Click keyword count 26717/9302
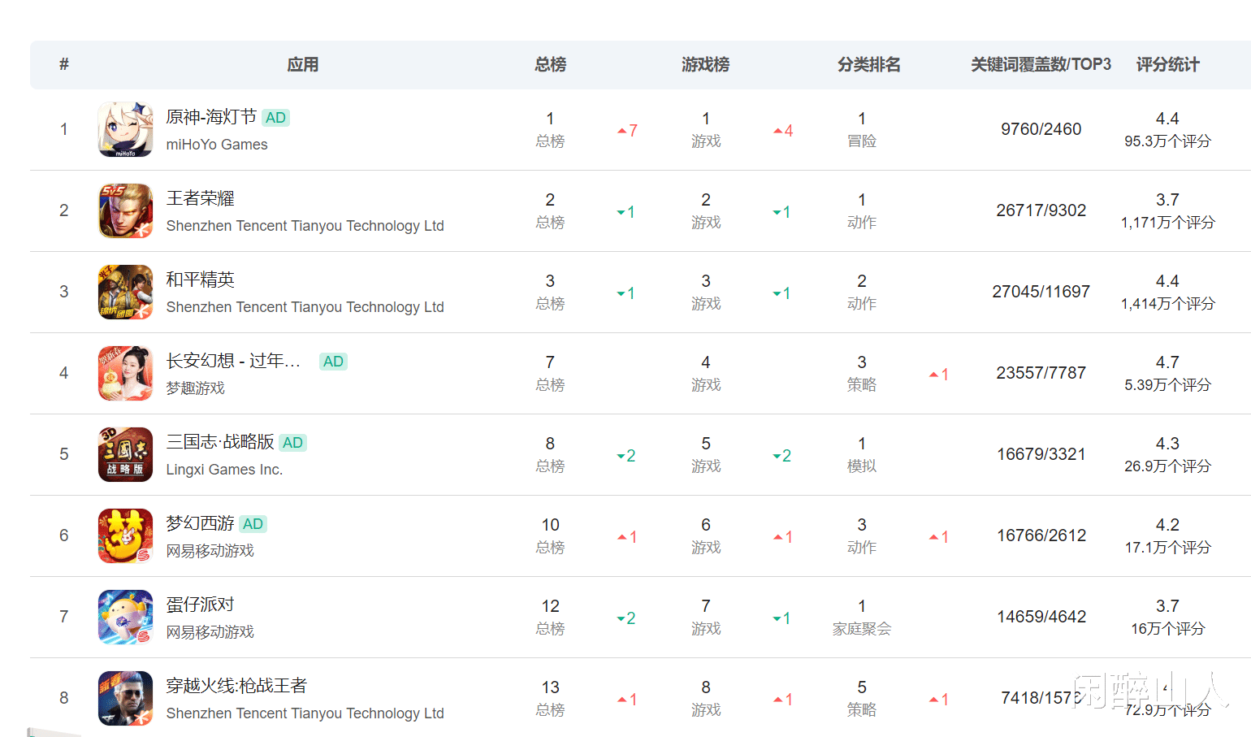Image resolution: width=1251 pixels, height=737 pixels. click(1041, 210)
